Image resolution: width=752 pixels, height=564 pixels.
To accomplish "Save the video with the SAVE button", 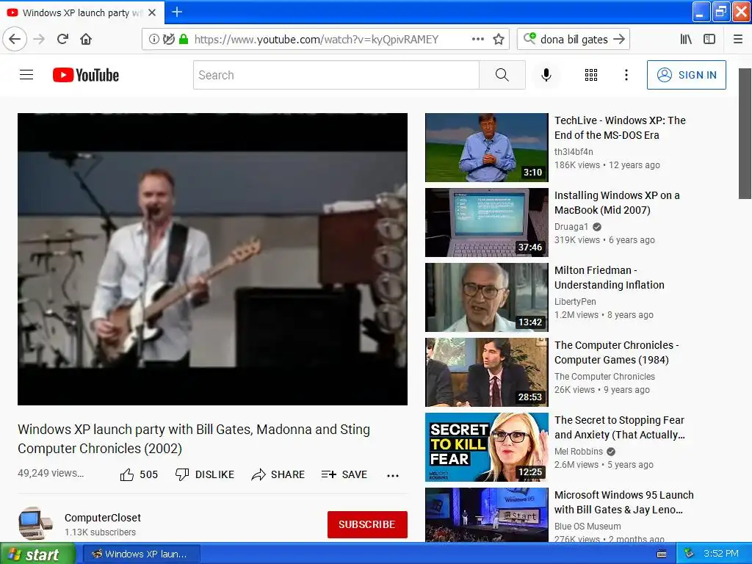I will (344, 474).
